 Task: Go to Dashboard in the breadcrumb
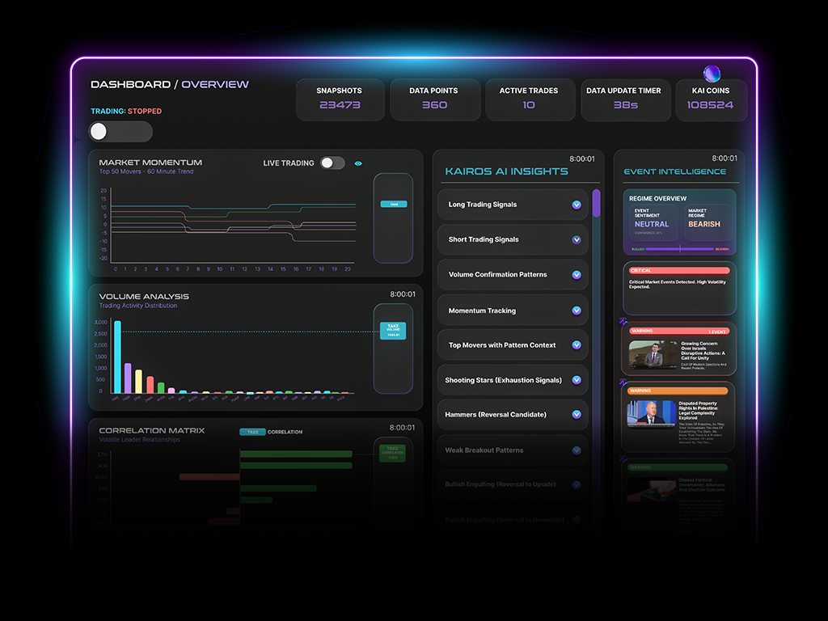pyautogui.click(x=130, y=84)
